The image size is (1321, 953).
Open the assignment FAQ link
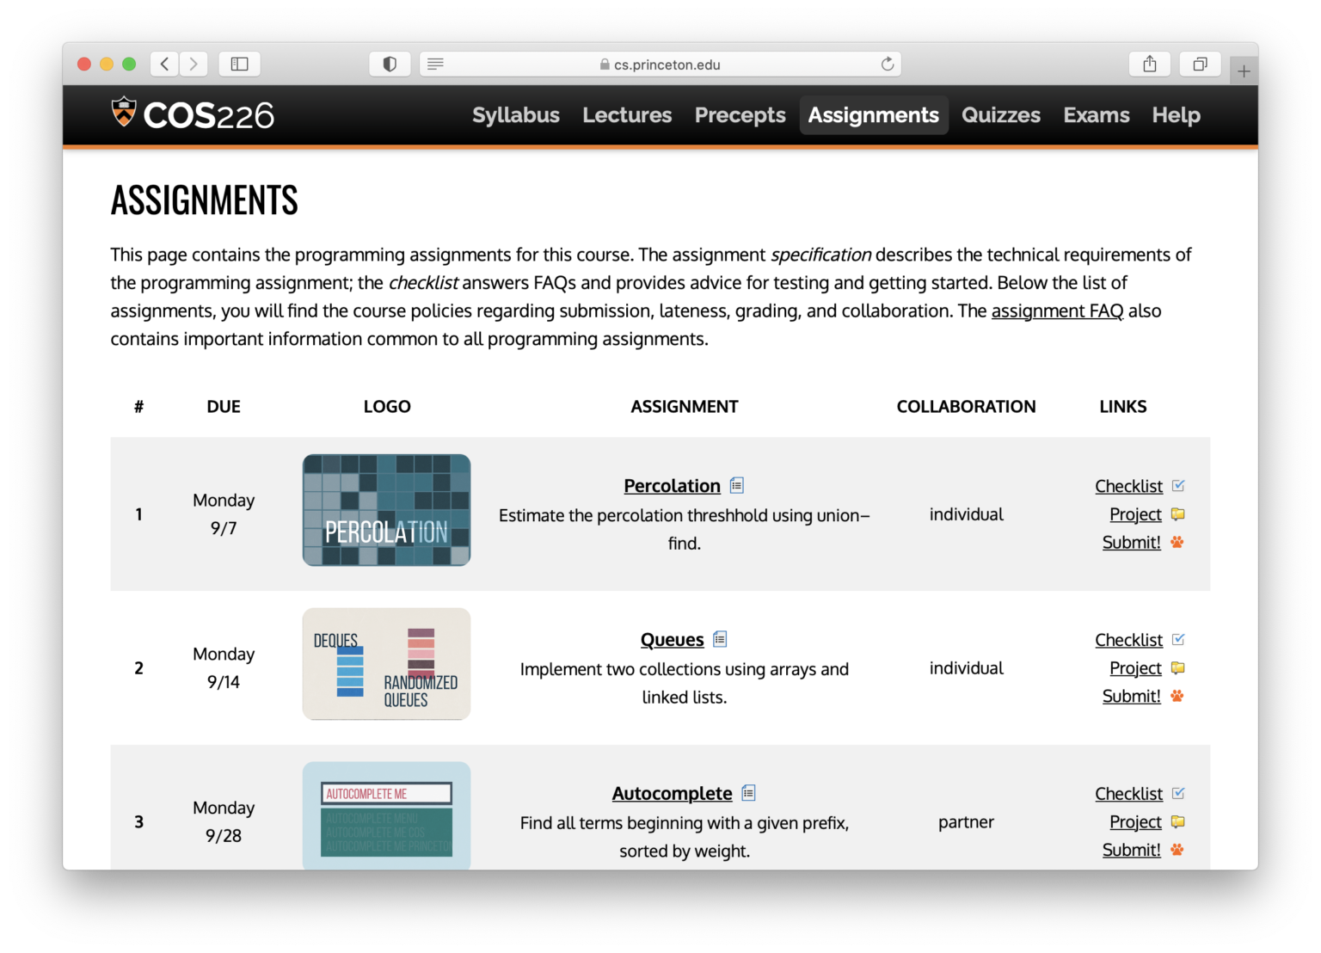1057,310
